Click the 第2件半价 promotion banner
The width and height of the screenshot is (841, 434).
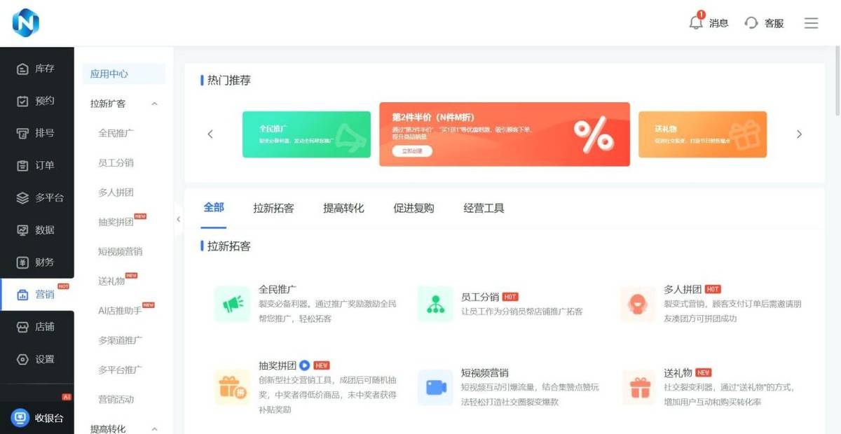point(504,134)
